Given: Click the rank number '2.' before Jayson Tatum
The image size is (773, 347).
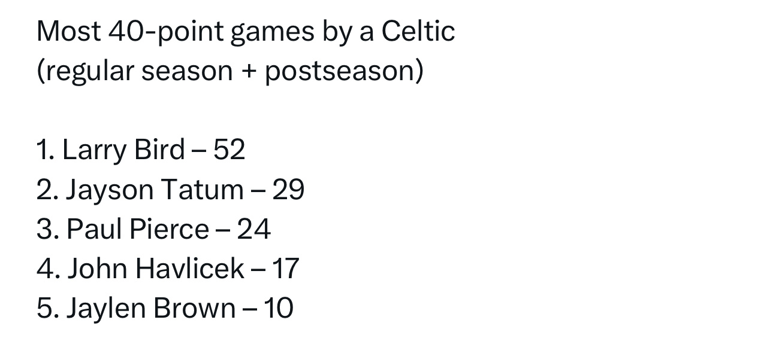Looking at the screenshot, I should (x=47, y=190).
